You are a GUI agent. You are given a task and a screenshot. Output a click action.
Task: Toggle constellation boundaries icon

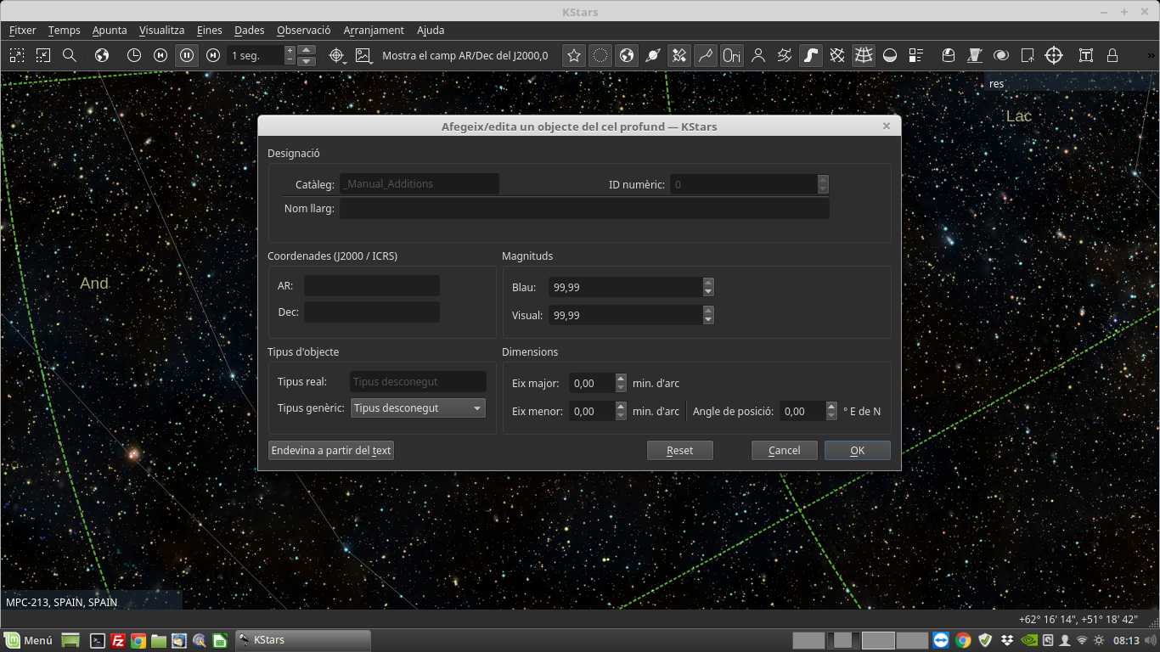pyautogui.click(x=785, y=55)
